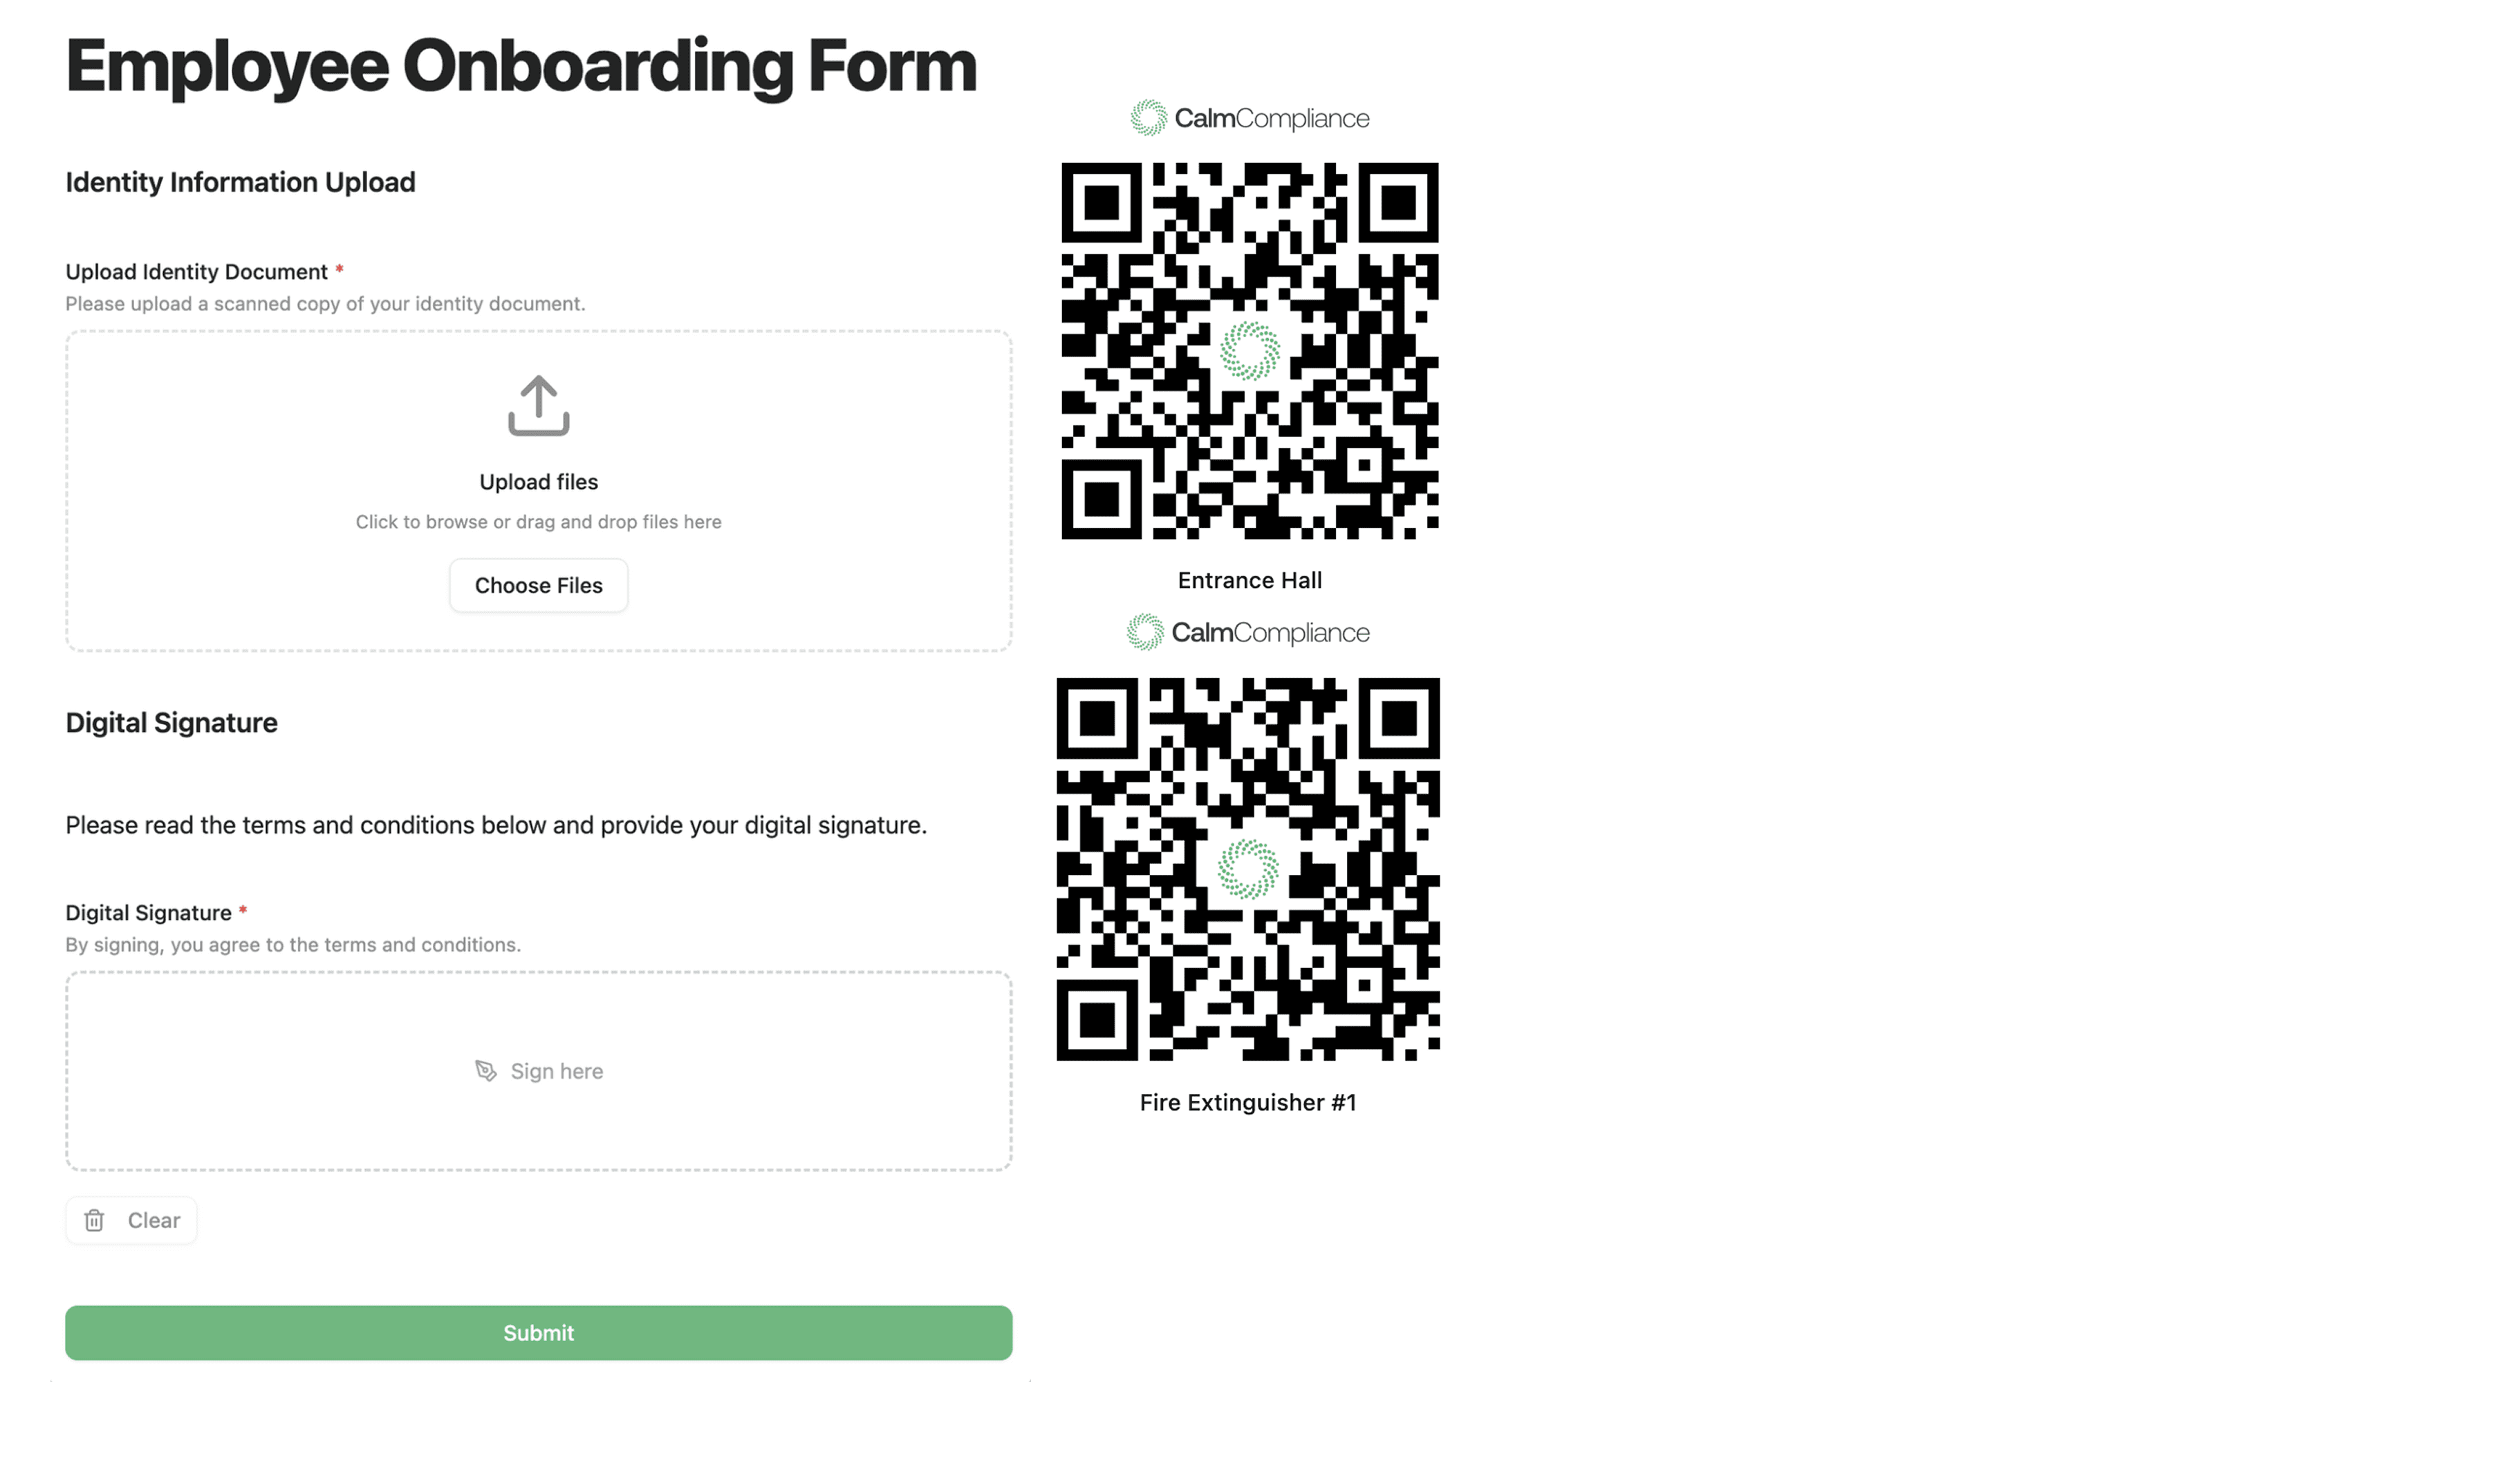Click the Upload Identity Document field label

[x=197, y=272]
